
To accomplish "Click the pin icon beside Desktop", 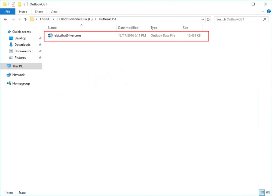I will pos(40,38).
